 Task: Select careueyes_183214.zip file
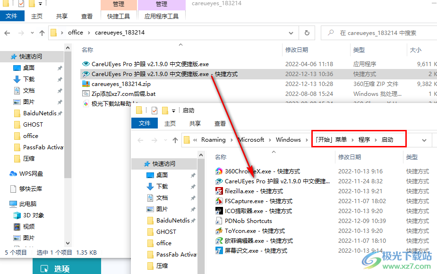click(x=121, y=84)
